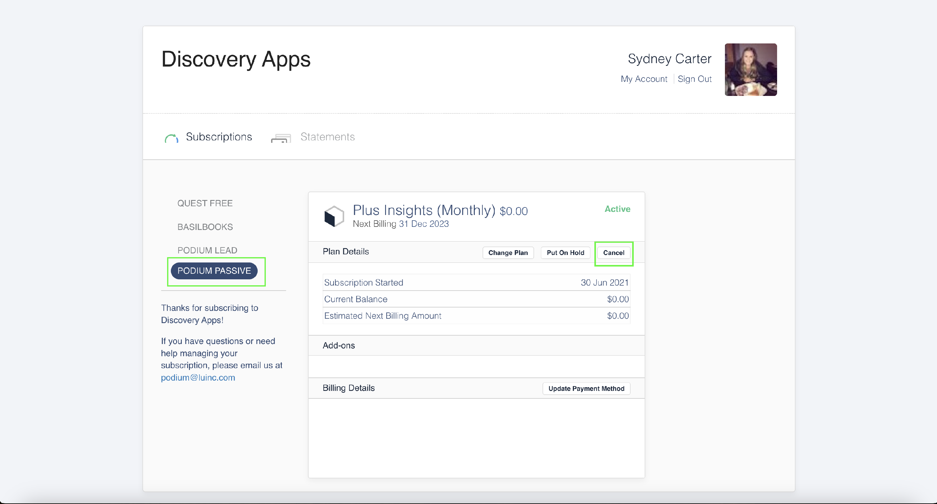Click the Add-ons section header
Screen dimensions: 937x504
click(x=339, y=345)
